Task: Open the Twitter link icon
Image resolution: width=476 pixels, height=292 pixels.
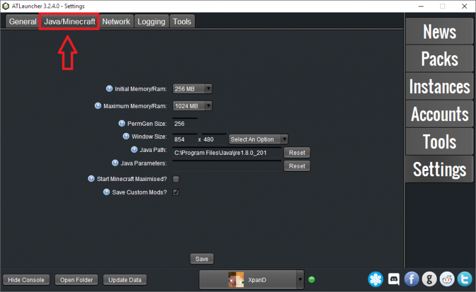Action: click(x=465, y=279)
